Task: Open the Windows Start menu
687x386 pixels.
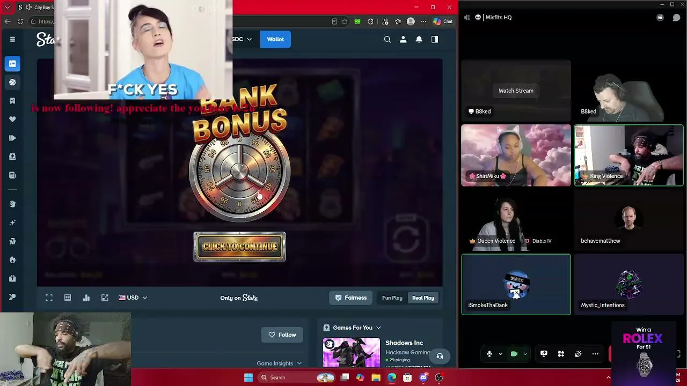Action: (x=248, y=377)
